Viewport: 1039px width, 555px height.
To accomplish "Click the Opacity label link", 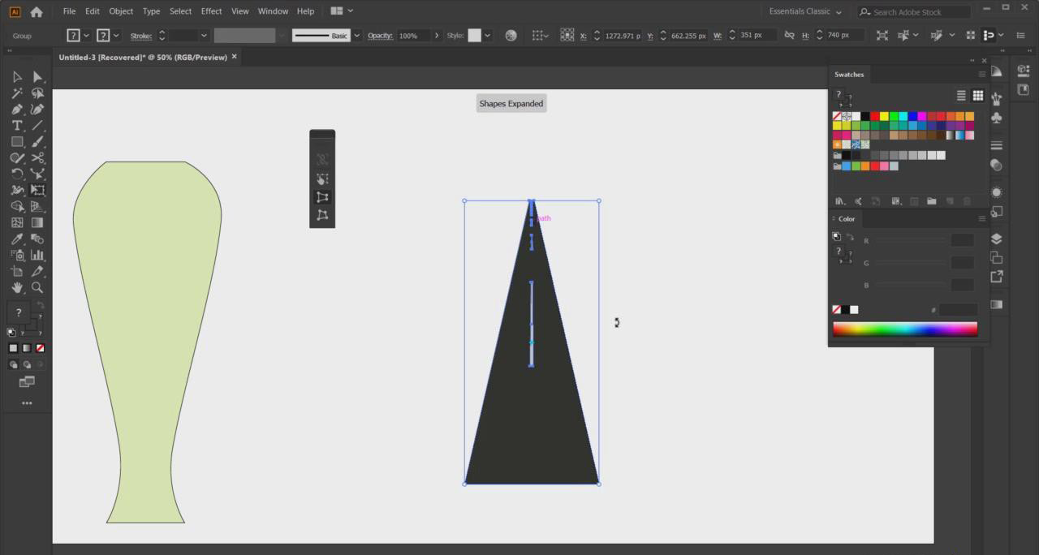I will click(380, 36).
